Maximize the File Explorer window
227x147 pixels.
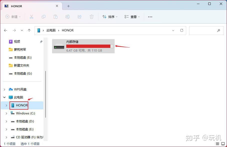pos(209,4)
